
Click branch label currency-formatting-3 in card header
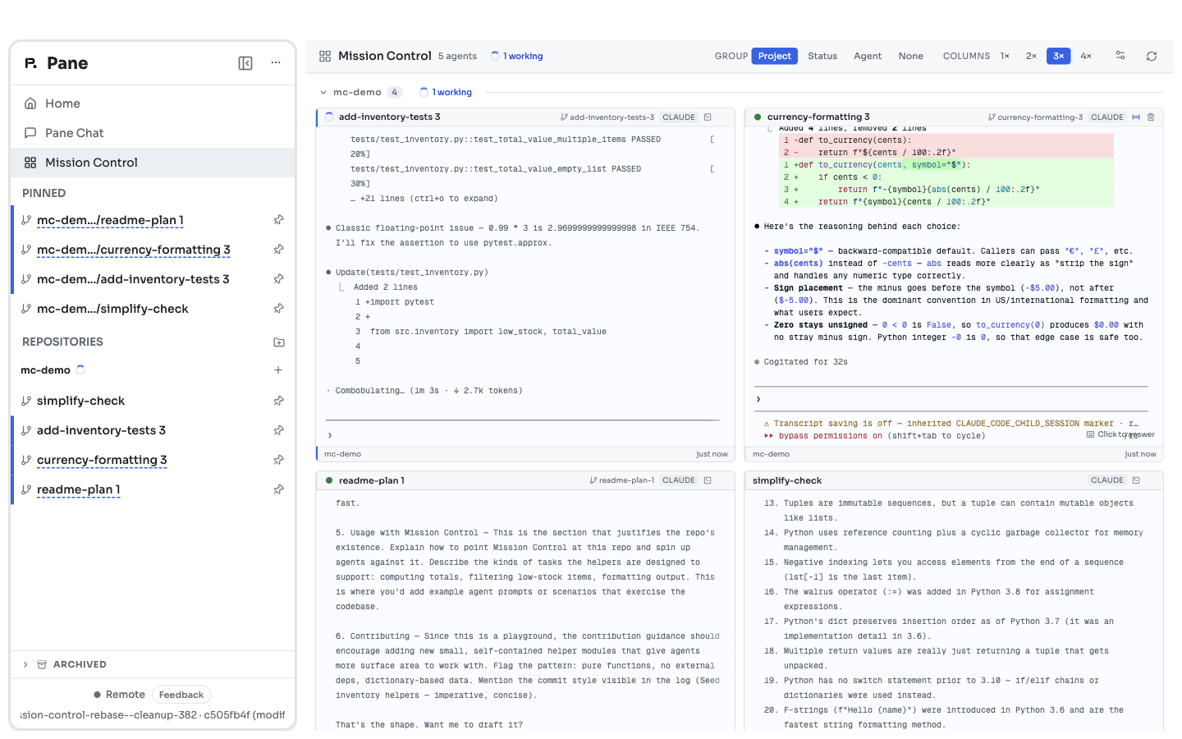[1036, 117]
